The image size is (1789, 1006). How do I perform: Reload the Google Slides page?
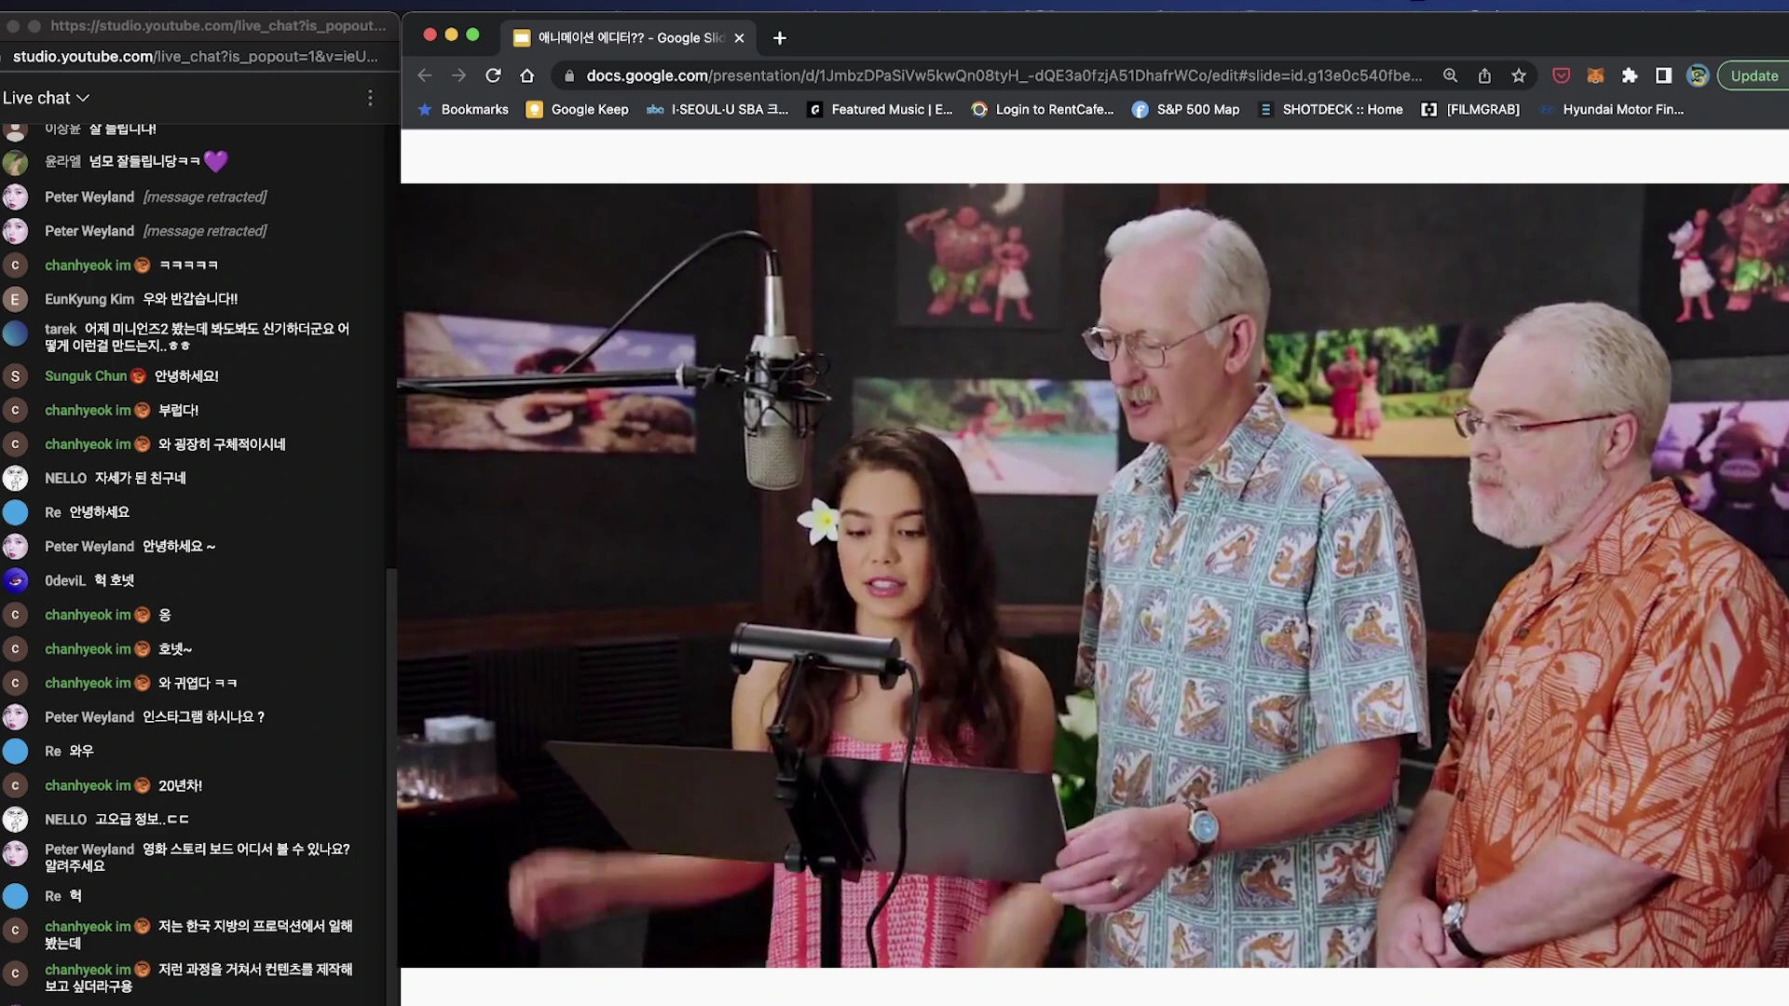[x=493, y=75]
